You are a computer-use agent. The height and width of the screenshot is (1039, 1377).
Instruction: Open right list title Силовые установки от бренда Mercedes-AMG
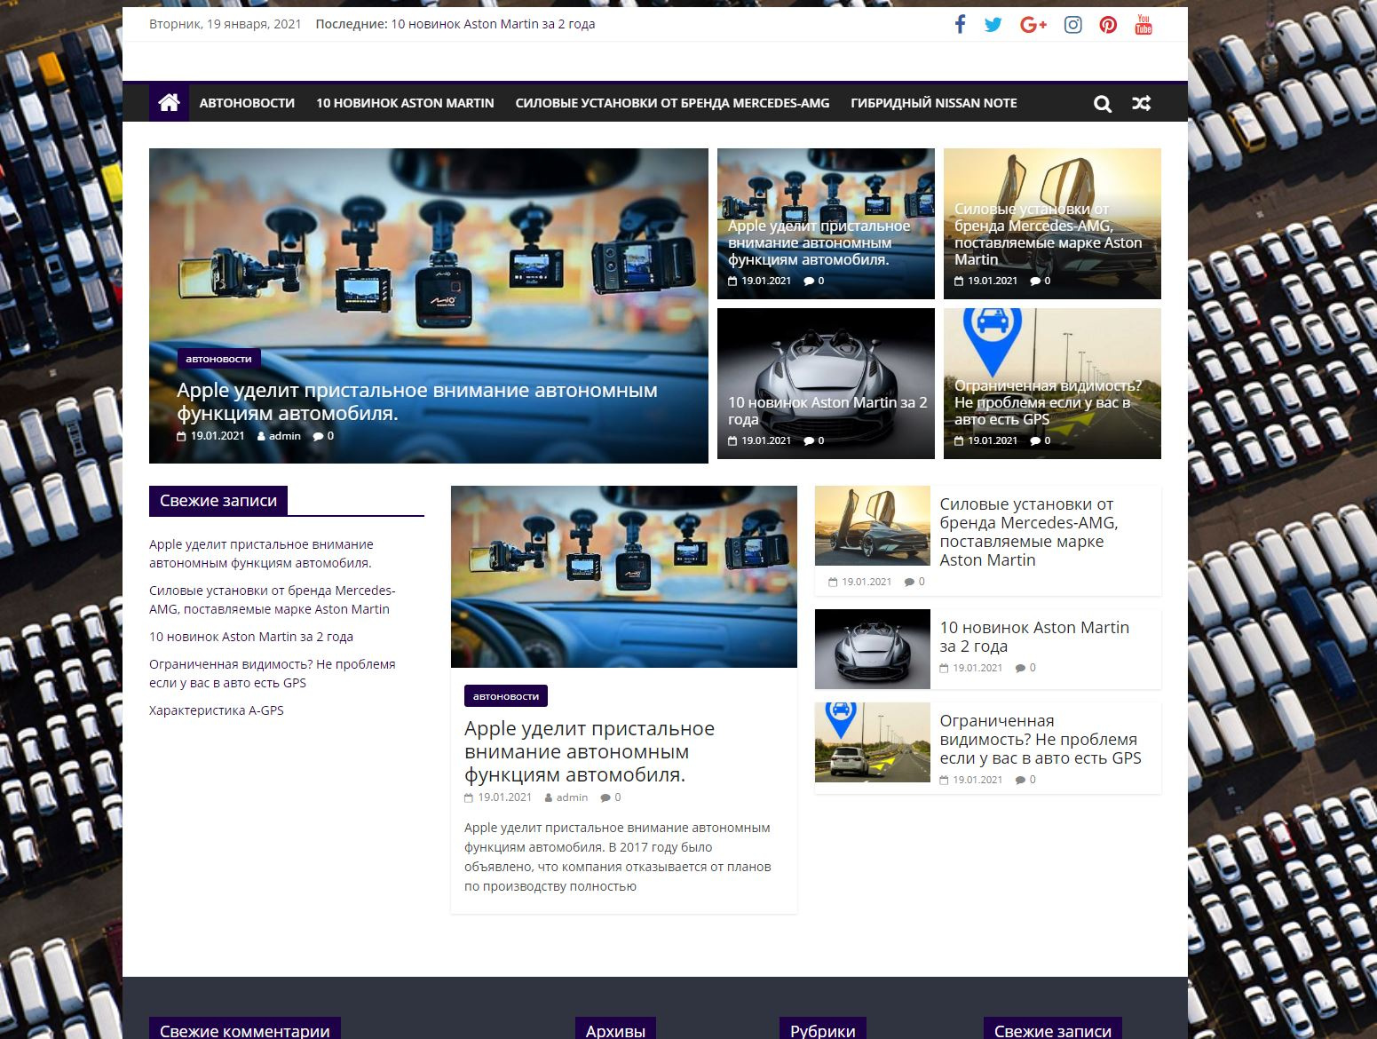[1028, 532]
